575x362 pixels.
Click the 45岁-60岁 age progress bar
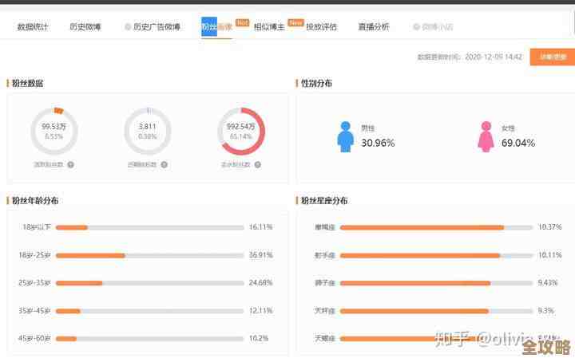[149, 339]
